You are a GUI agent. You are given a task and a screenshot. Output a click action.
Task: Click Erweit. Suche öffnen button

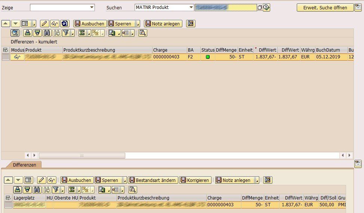coord(324,7)
